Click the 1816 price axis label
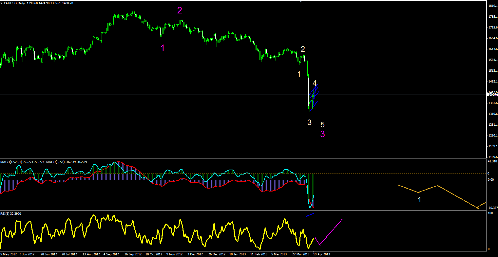This screenshot has width=498, height=257. click(492, 6)
